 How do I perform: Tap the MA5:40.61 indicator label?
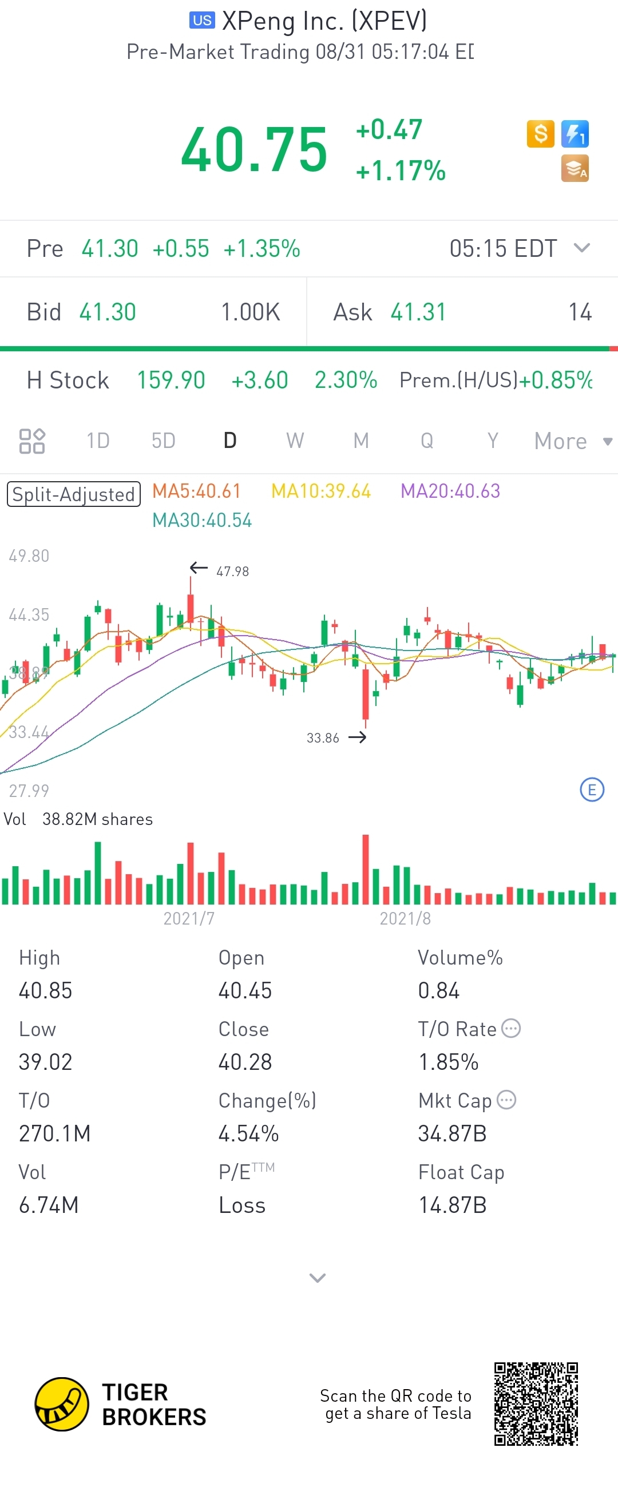(197, 491)
